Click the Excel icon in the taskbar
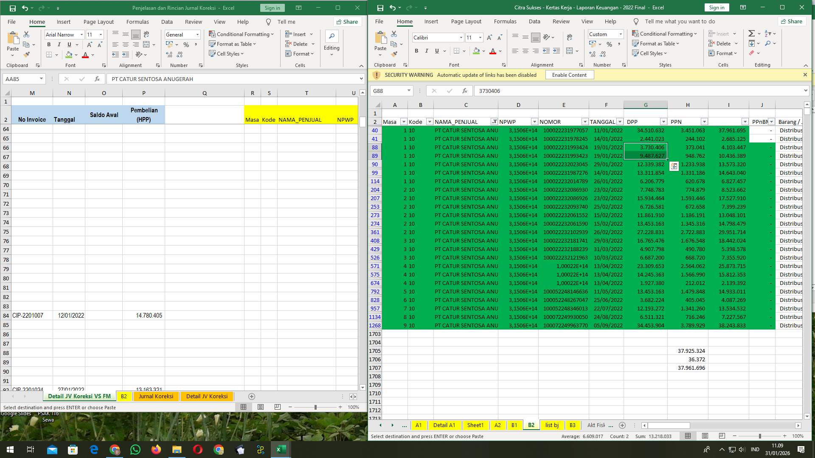This screenshot has height=458, width=815. (x=280, y=449)
